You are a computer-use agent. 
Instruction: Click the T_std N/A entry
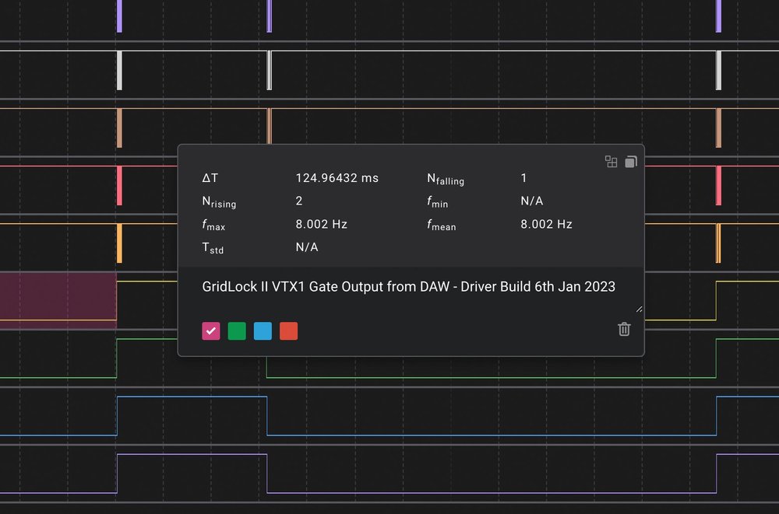[x=306, y=247]
